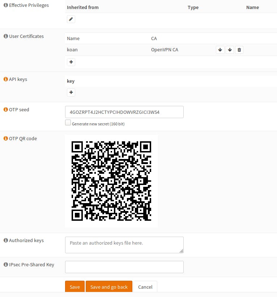Click first download arrow for koan certificate

click(220, 50)
